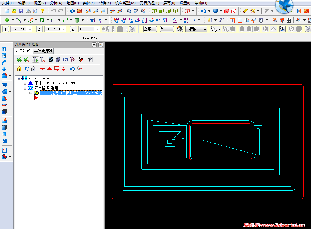311x229 pixels.
Task: Click the Trim/Break scissors icon
Action: 93,20
